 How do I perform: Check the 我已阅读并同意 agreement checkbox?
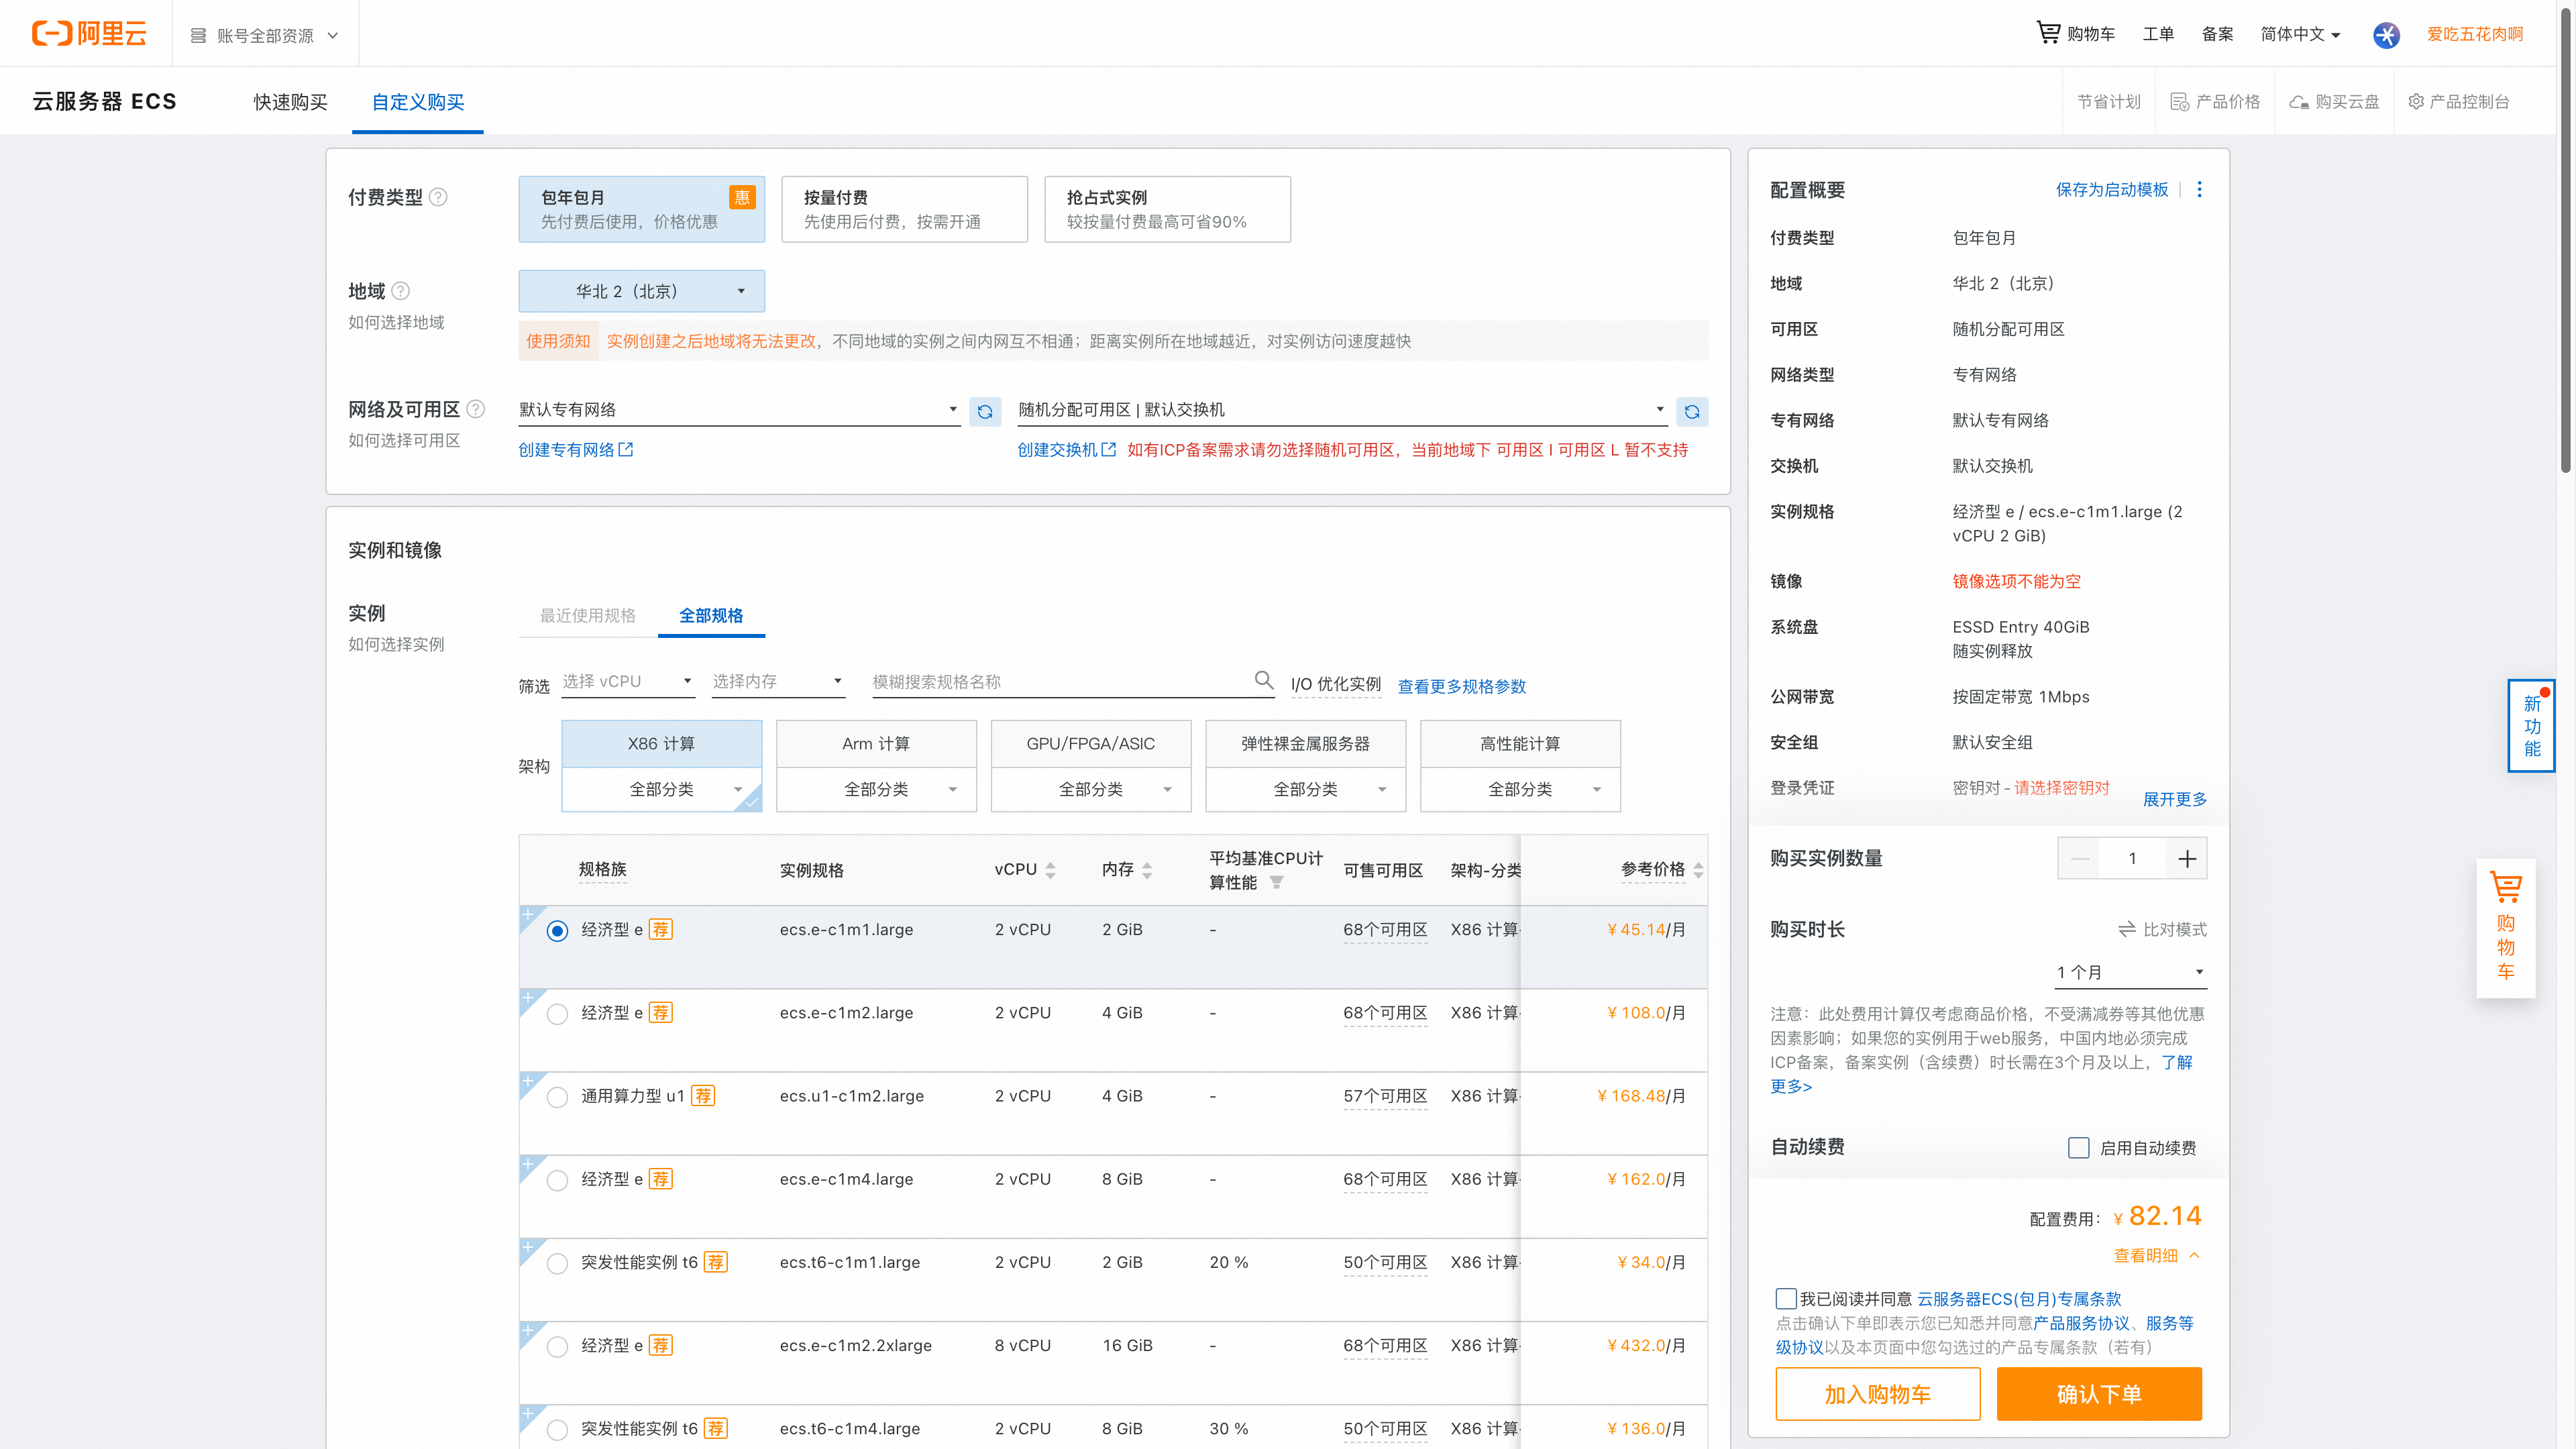pyautogui.click(x=1786, y=1298)
